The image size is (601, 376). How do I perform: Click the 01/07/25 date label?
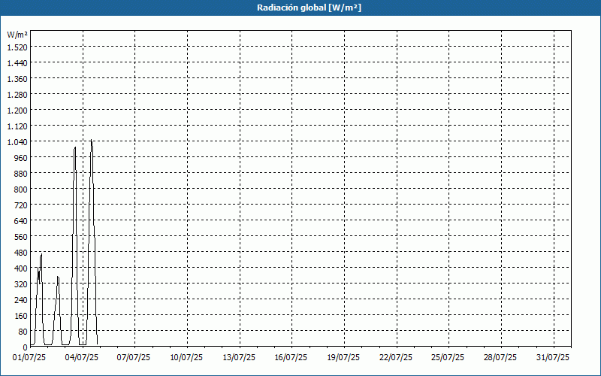click(29, 358)
